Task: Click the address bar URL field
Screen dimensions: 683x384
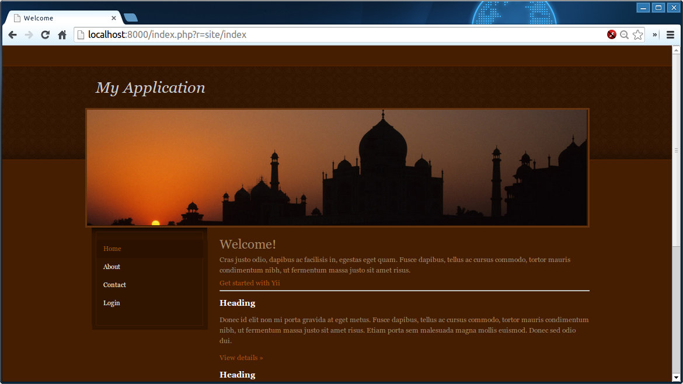Action: (339, 35)
